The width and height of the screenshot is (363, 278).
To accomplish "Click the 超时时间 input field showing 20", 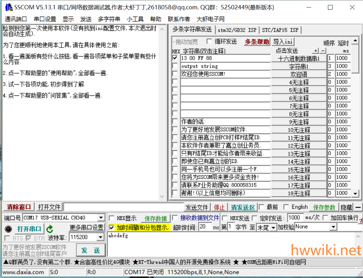I will 205,227.
